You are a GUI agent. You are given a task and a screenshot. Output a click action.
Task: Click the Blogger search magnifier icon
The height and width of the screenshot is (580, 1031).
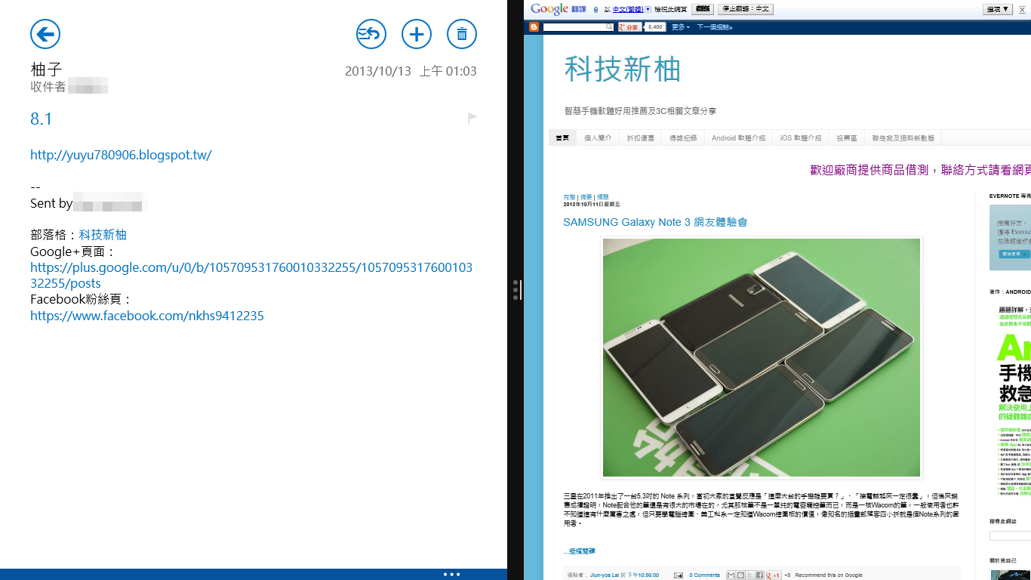(610, 26)
